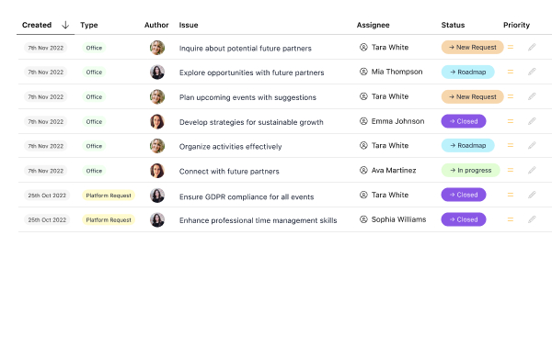Open issue Organize activities effectively

(231, 147)
